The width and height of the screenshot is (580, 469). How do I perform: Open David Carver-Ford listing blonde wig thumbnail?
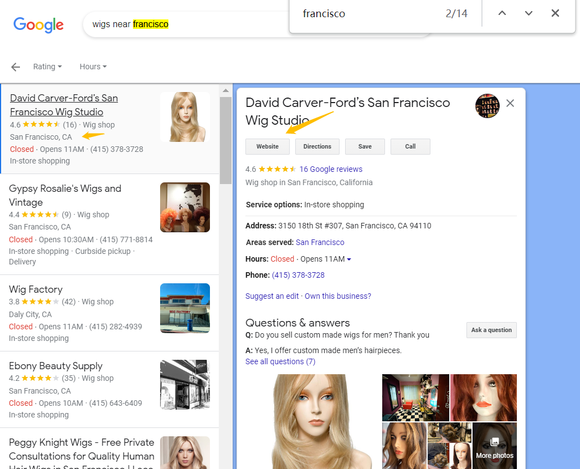coord(185,117)
